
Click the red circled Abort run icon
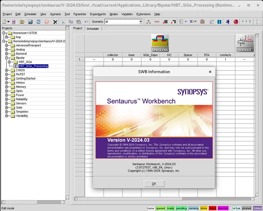pyautogui.click(x=236, y=21)
